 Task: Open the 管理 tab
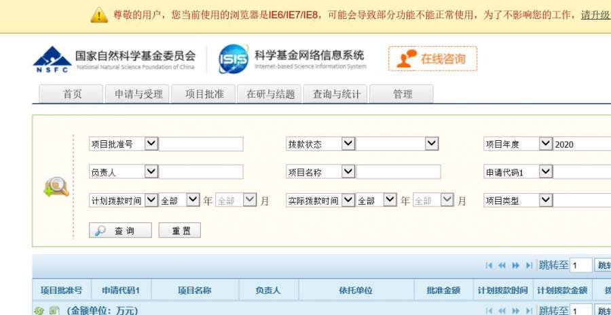click(x=402, y=94)
